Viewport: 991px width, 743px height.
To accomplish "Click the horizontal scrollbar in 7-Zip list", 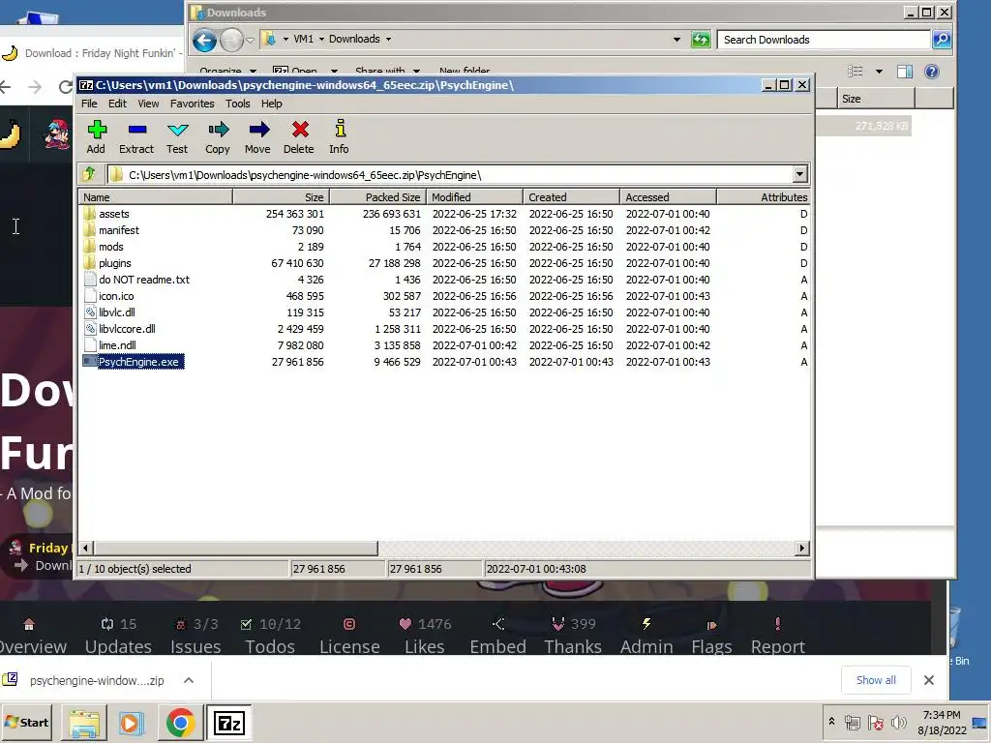I will tap(236, 548).
